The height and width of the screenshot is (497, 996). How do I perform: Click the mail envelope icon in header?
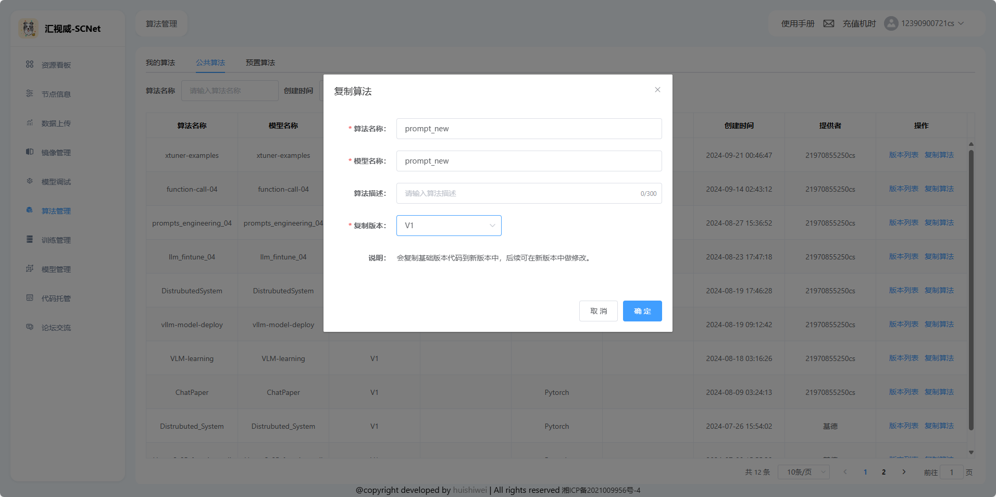pos(828,23)
